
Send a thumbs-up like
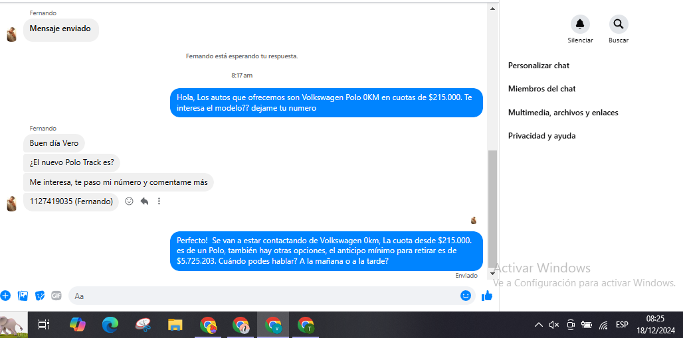tap(486, 296)
